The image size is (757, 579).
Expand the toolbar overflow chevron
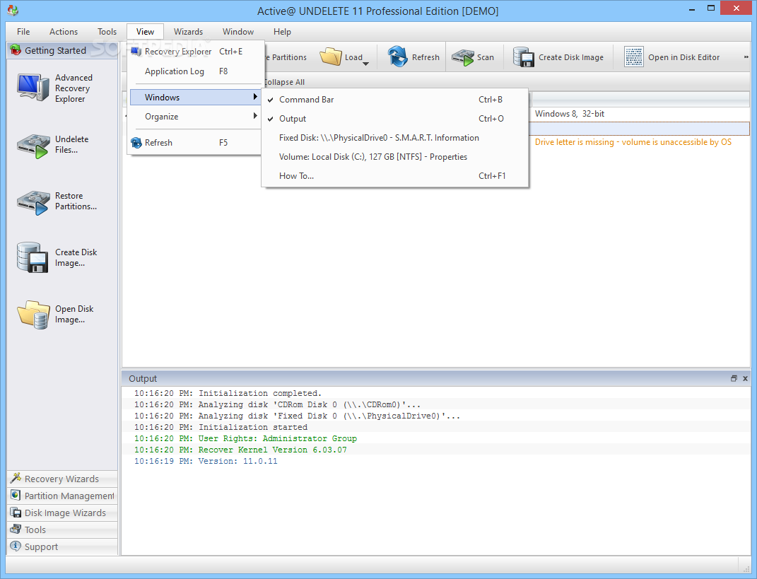(746, 57)
